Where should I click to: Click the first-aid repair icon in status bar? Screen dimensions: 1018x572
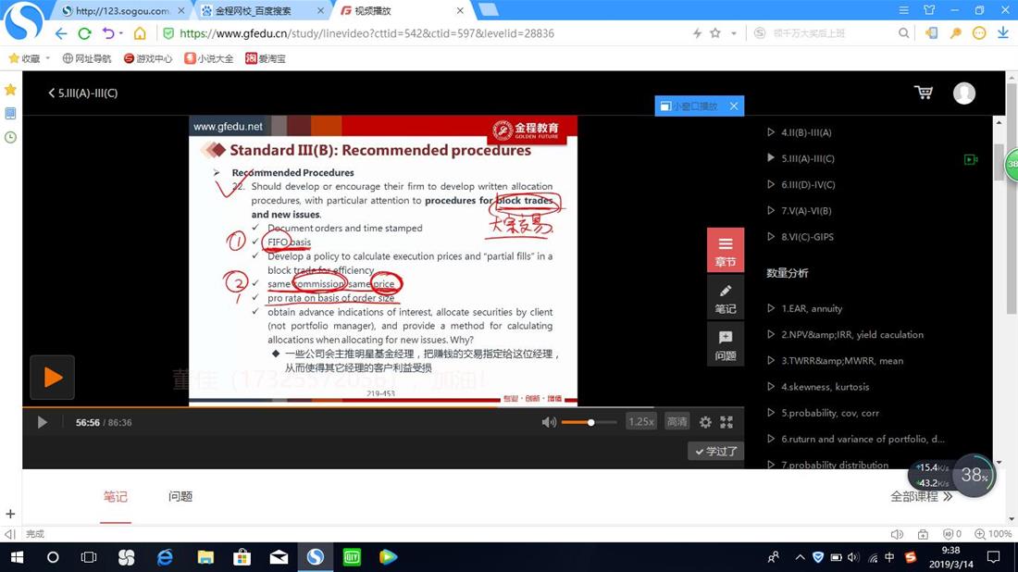point(923,534)
